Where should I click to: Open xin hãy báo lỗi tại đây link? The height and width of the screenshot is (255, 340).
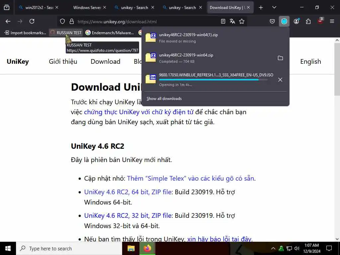(219, 239)
